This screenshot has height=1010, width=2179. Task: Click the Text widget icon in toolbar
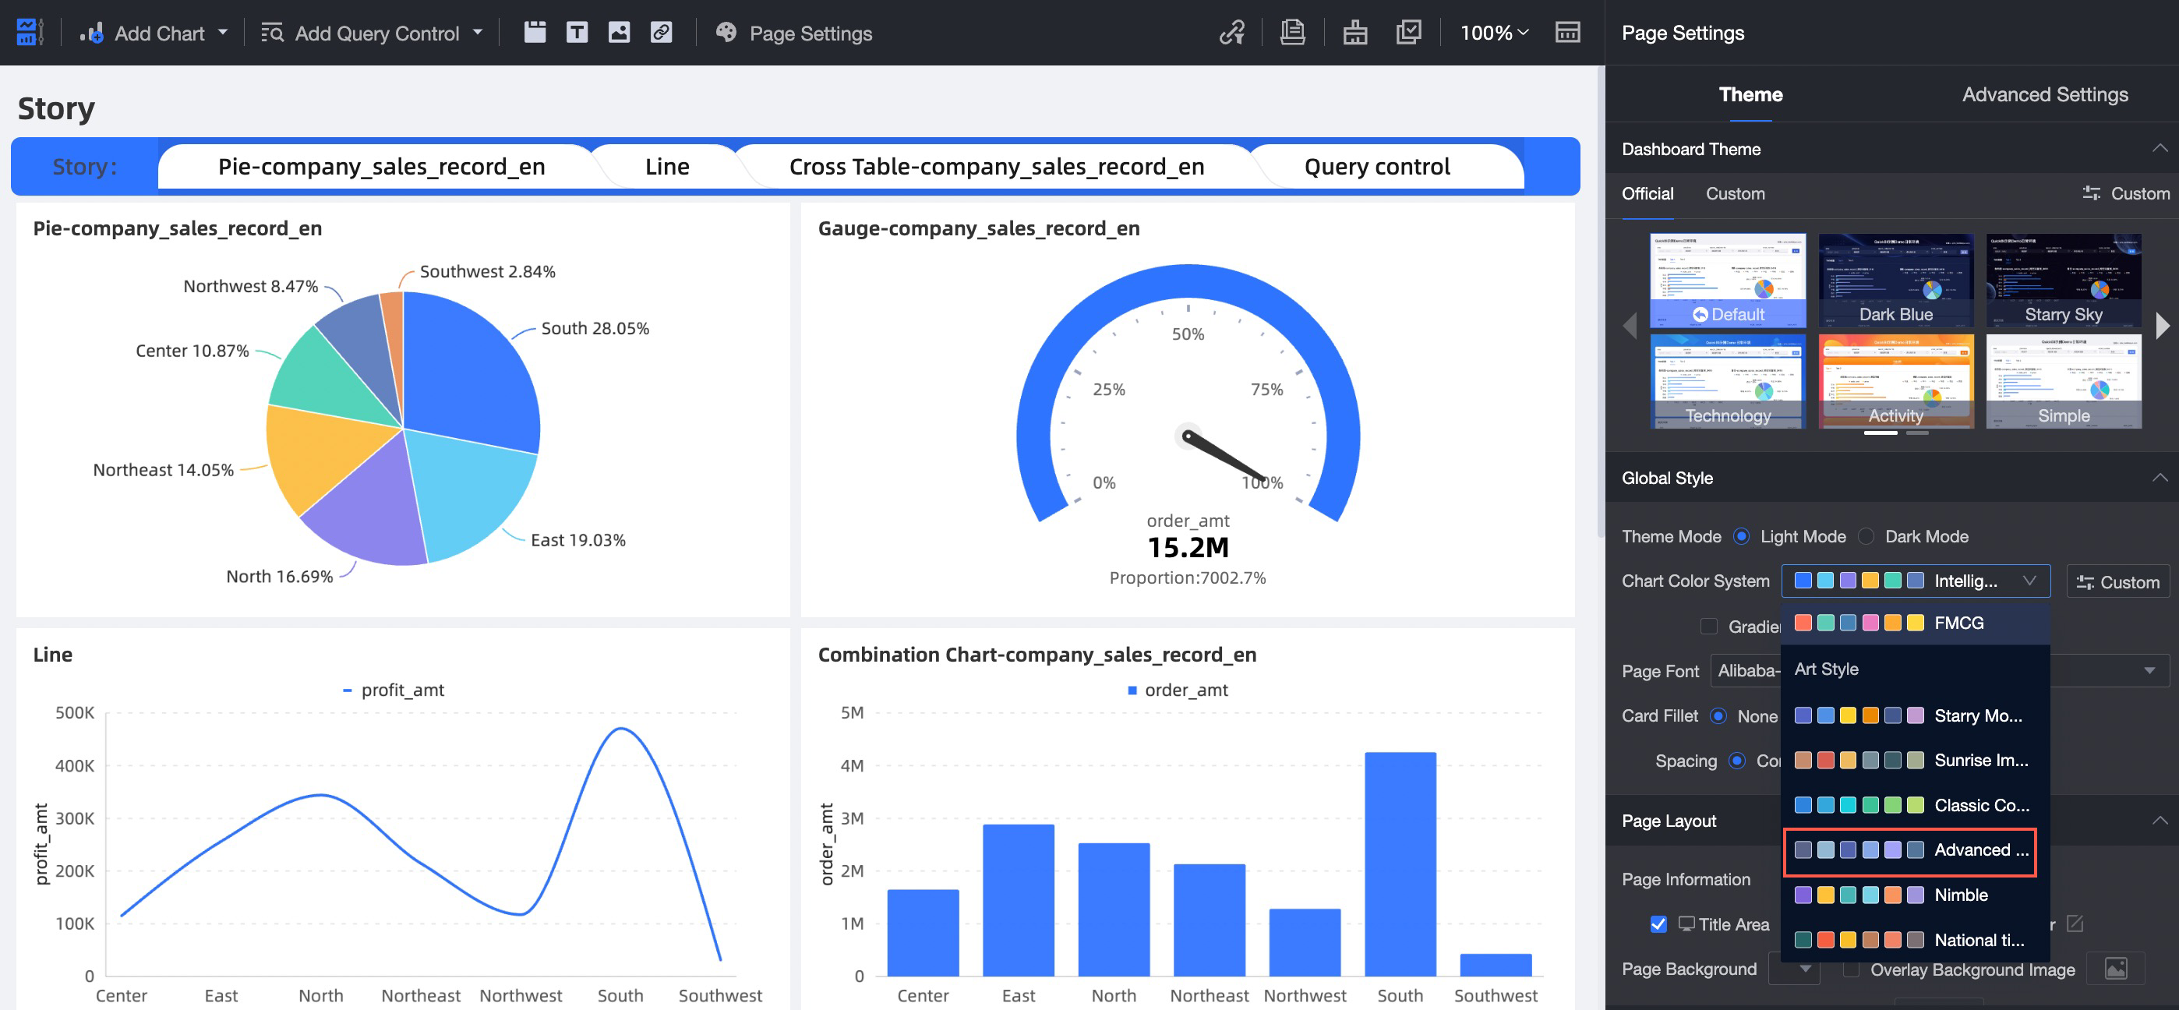(x=577, y=33)
